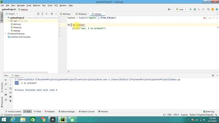The height and width of the screenshot is (123, 219).
Task: Open the user account icon in the toolbar
Action: coord(169,9)
